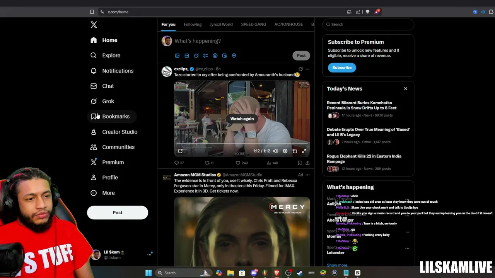The image size is (495, 278).
Task: Open the AC7IONHOUSE tab
Action: point(288,24)
